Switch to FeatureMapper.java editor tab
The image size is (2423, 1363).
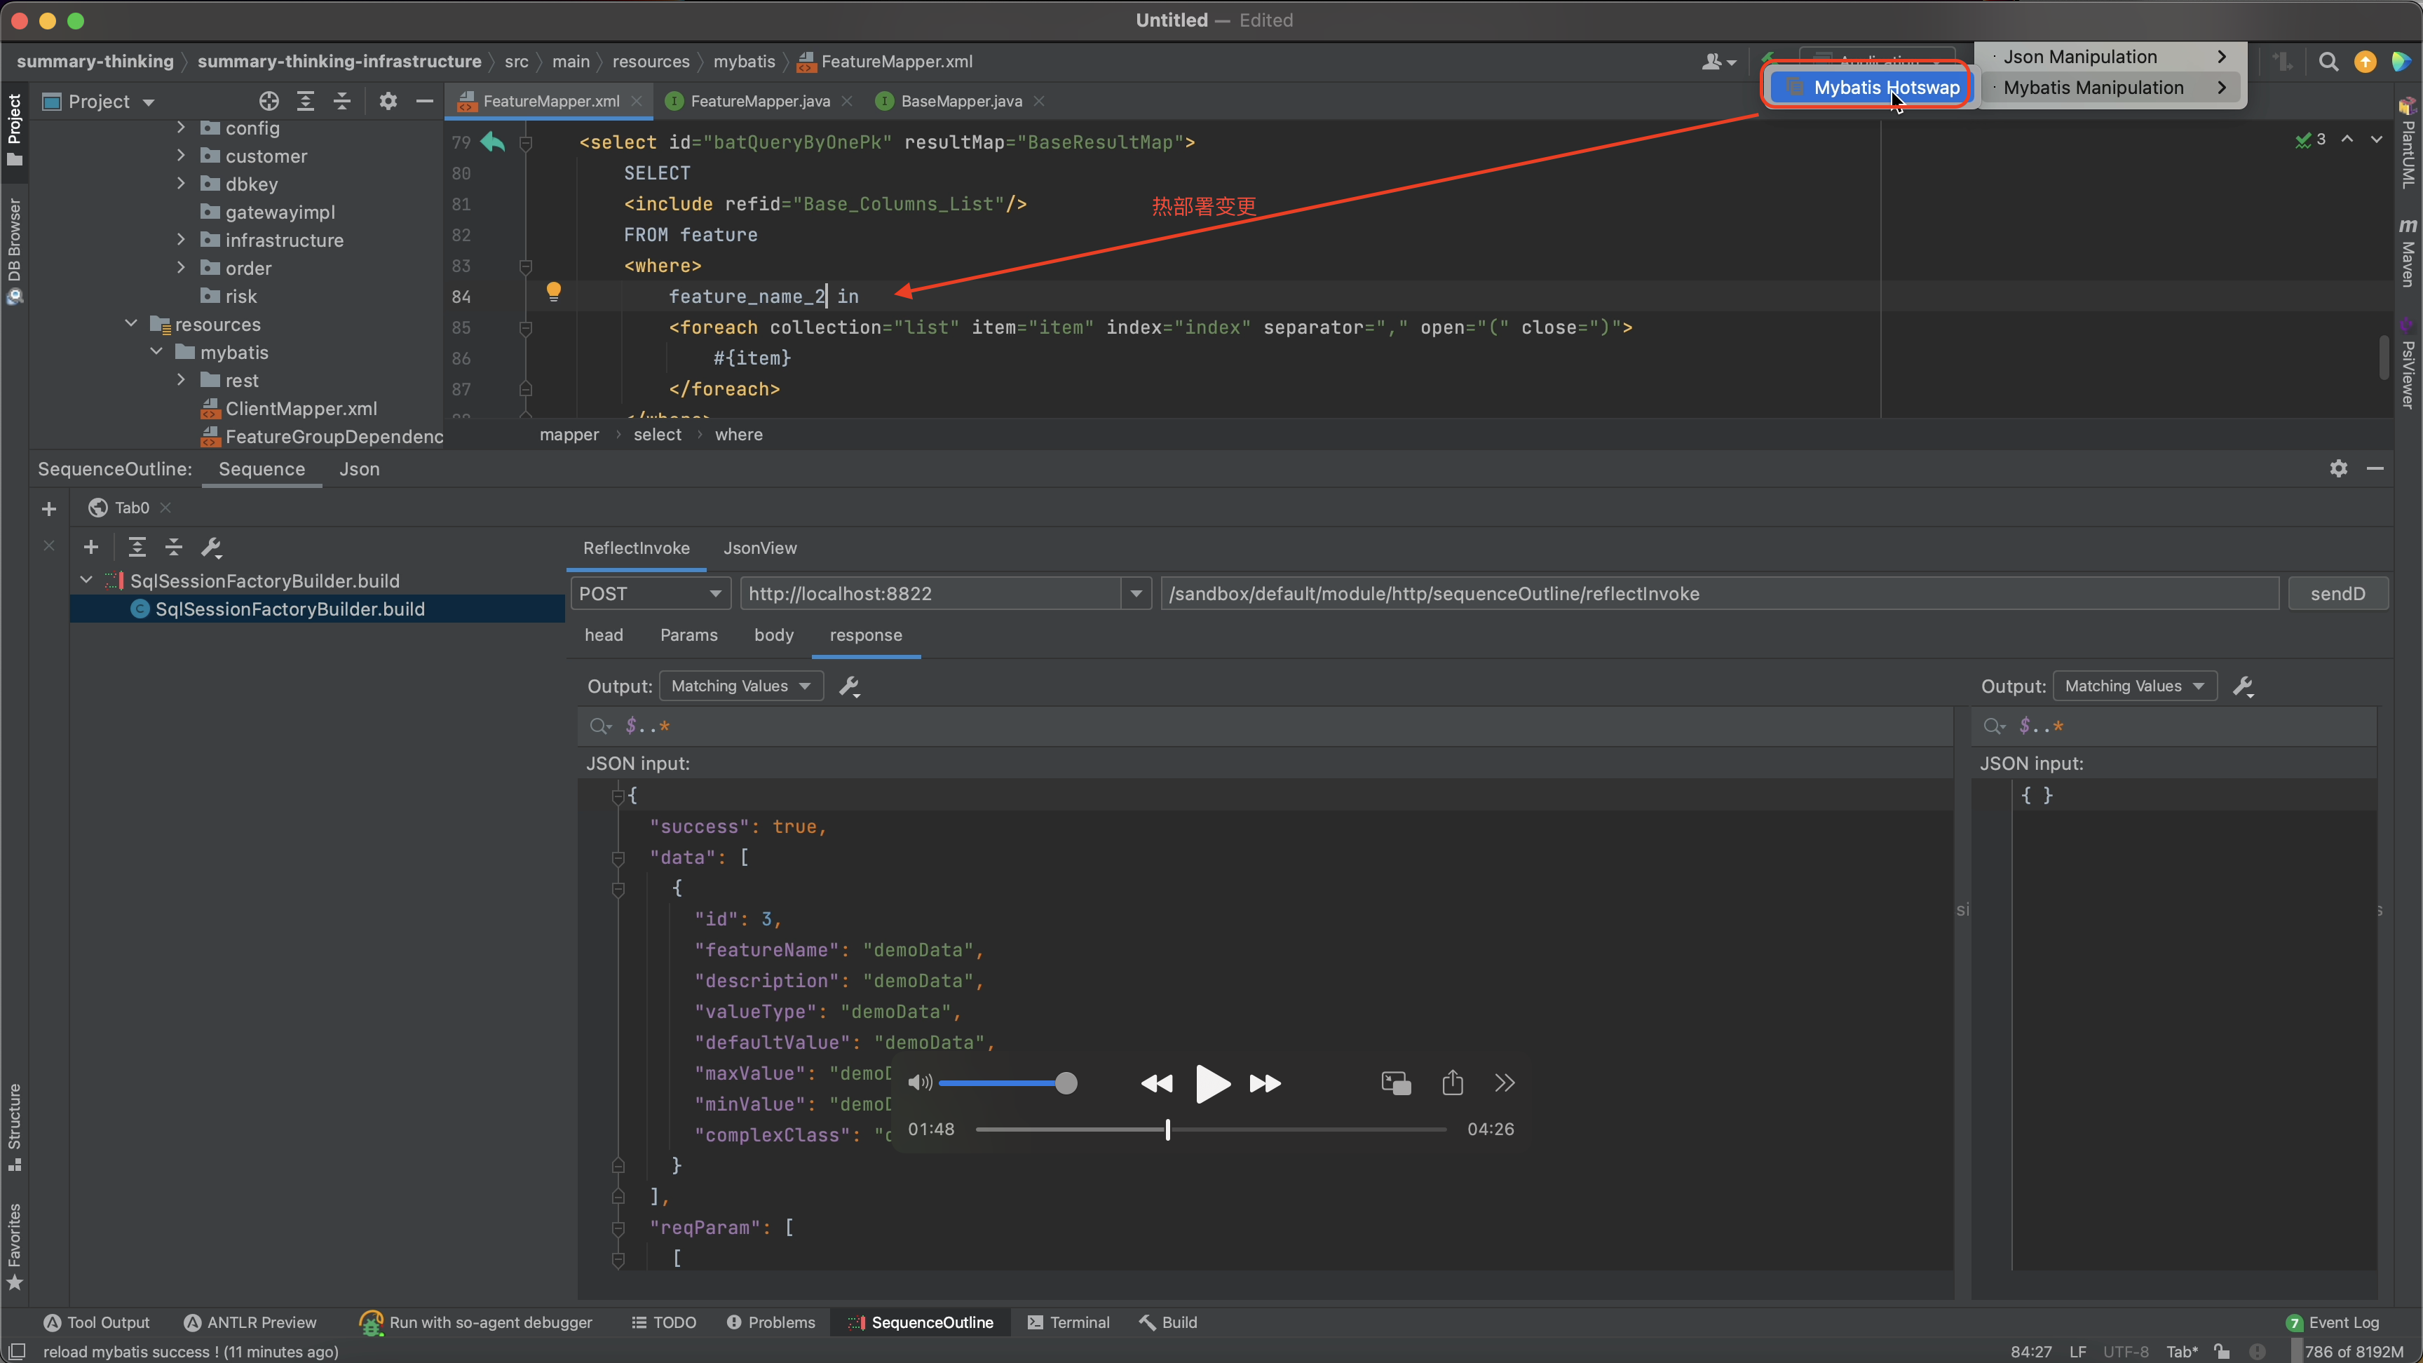760,101
